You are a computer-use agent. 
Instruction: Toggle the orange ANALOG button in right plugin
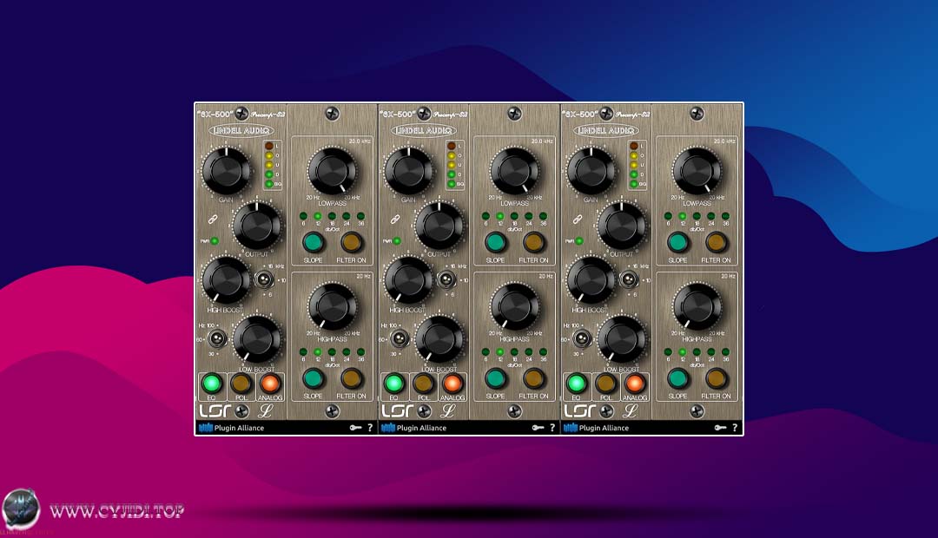coord(635,383)
